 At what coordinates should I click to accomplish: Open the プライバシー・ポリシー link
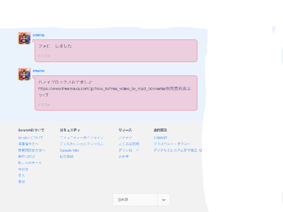pyautogui.click(x=172, y=144)
